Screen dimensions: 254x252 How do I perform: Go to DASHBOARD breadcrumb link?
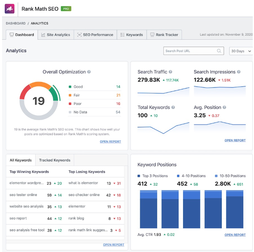tap(16, 23)
